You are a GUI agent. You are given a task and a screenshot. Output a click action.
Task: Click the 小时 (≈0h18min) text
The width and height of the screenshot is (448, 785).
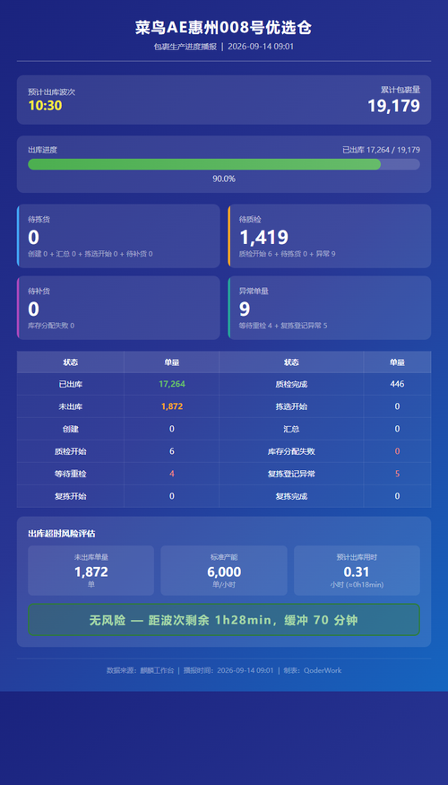357,584
